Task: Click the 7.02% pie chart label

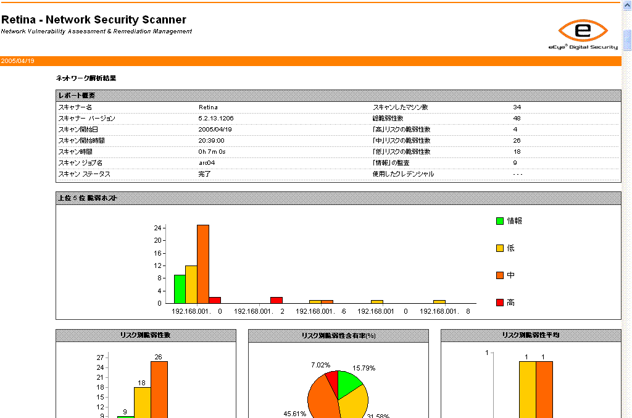Action: (320, 365)
